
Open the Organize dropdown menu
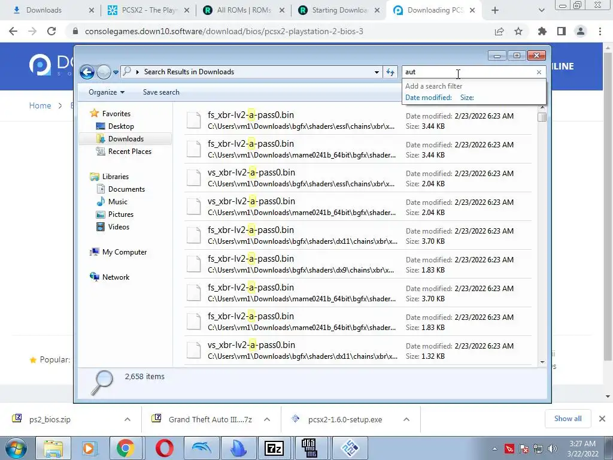tap(107, 92)
